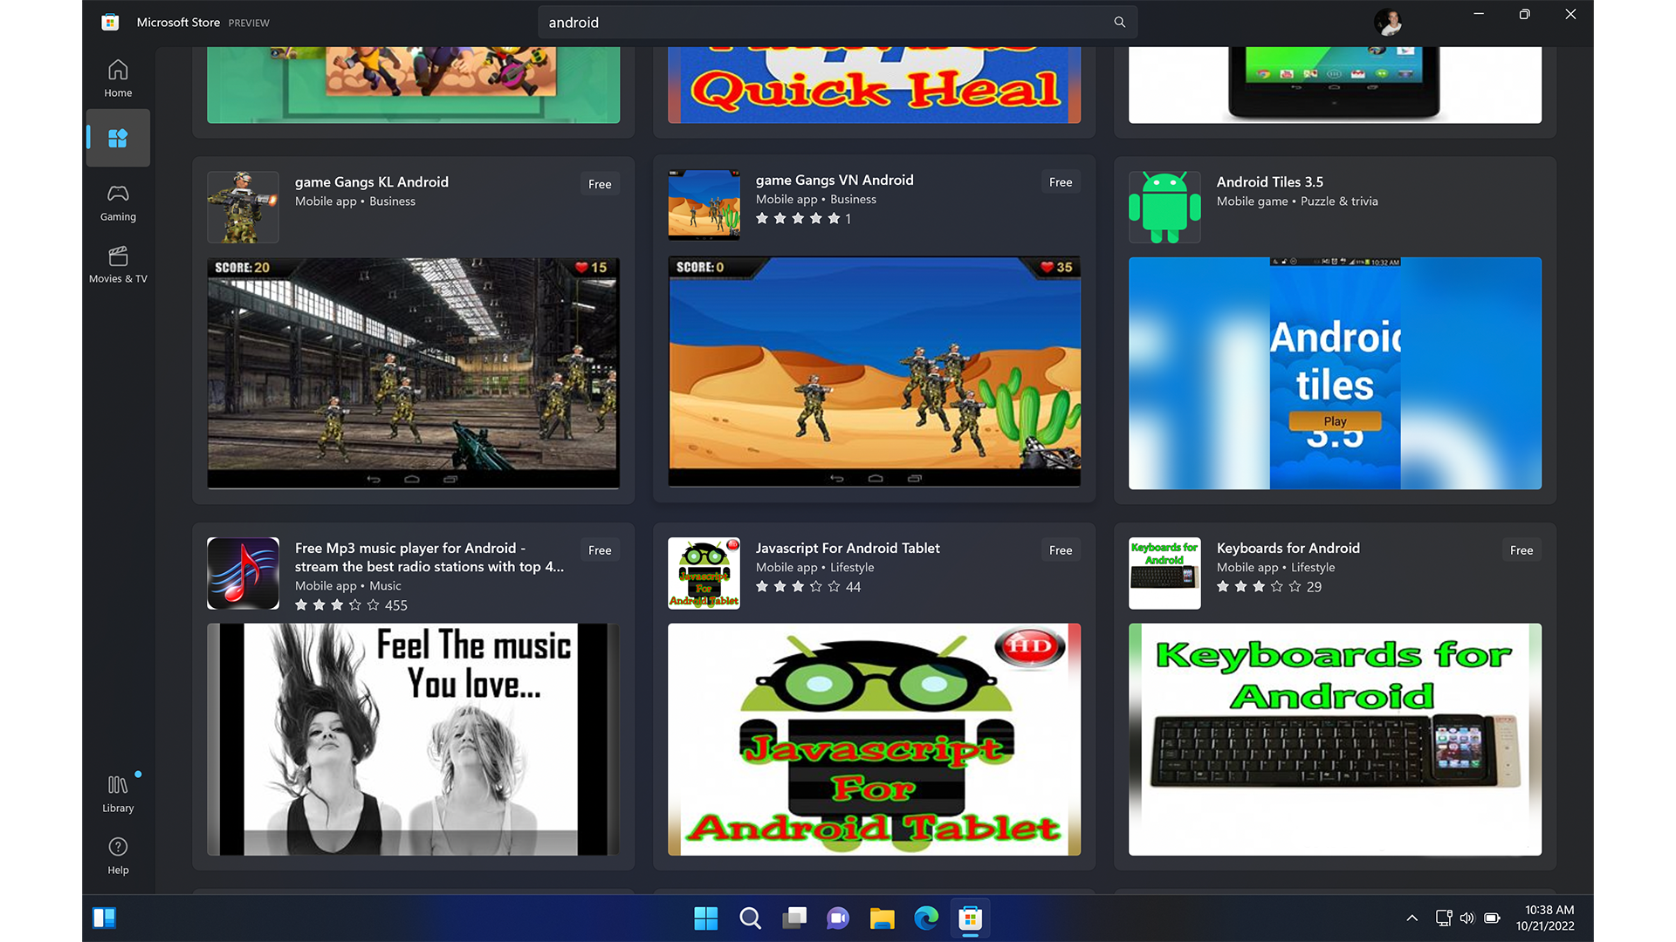Click Free button on game Gangs VN Android
This screenshot has width=1676, height=942.
pos(1061,182)
